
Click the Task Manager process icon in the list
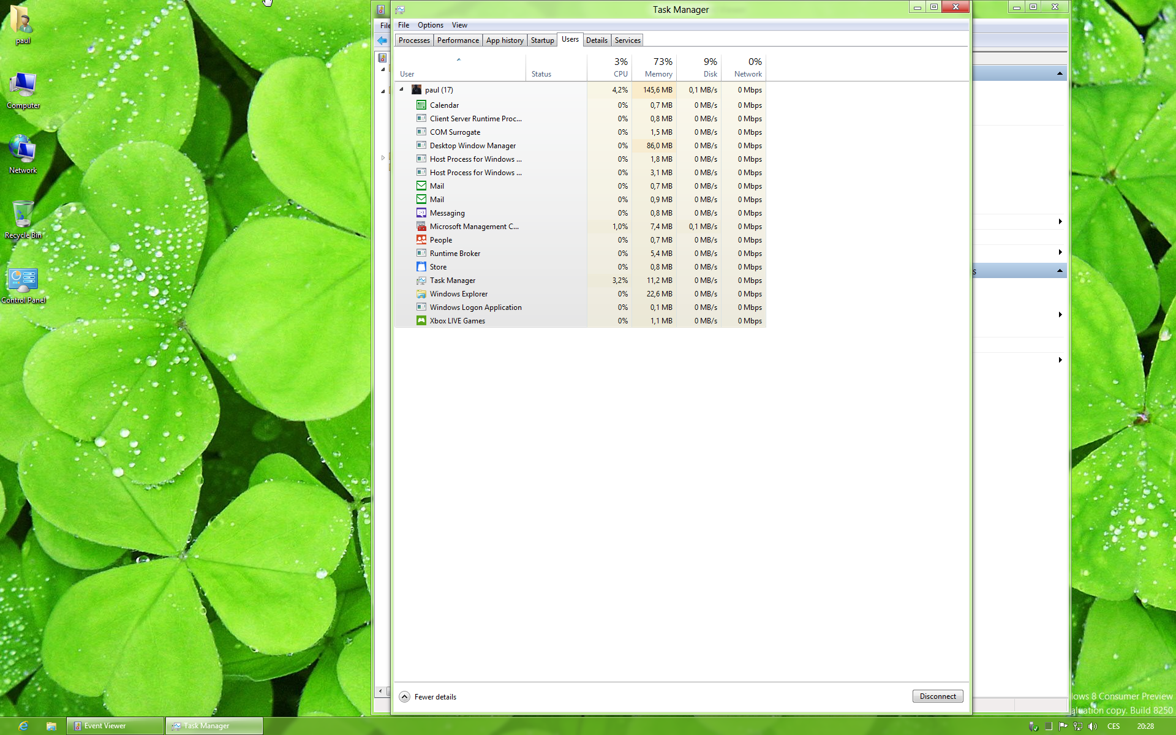pos(421,281)
